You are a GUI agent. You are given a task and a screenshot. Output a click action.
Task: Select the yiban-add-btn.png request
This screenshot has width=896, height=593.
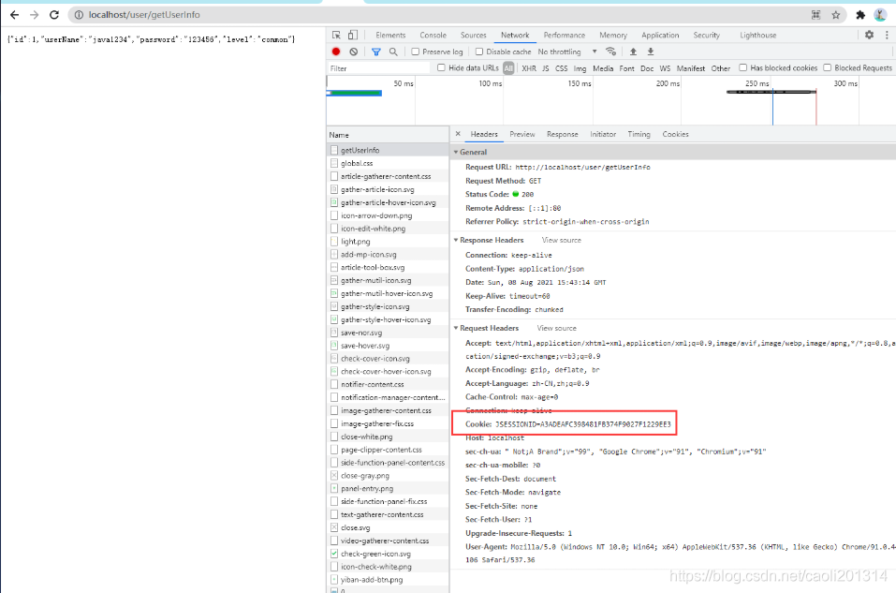pos(388,579)
